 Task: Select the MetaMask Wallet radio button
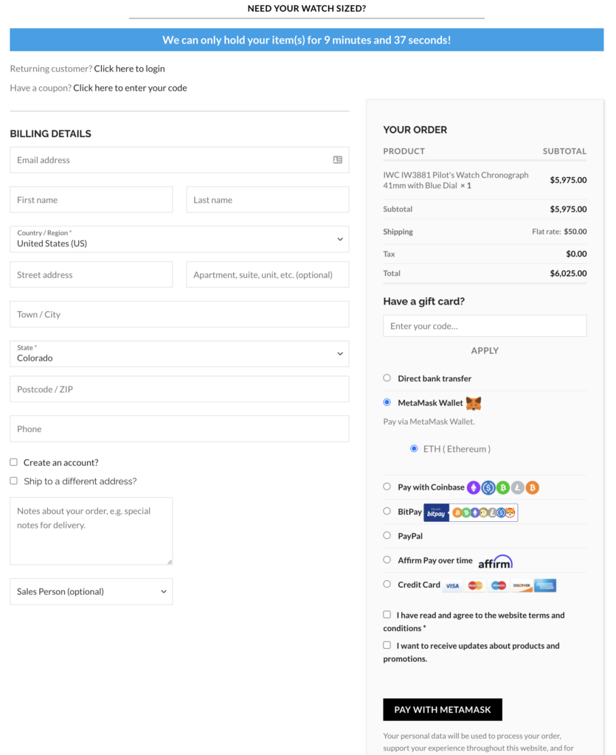coord(387,402)
